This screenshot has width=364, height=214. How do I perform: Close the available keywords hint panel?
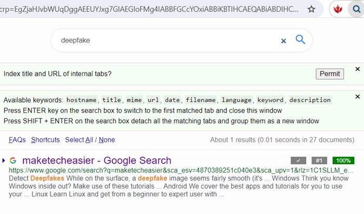(358, 97)
